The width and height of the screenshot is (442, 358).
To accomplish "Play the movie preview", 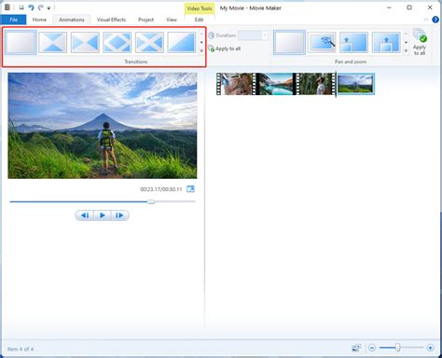I will [x=102, y=215].
